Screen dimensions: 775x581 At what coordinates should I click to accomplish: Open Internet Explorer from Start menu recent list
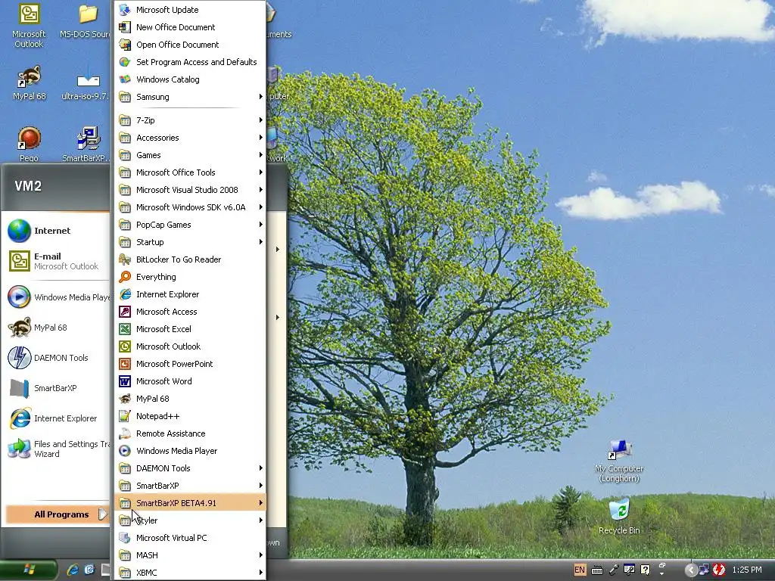tap(57, 418)
